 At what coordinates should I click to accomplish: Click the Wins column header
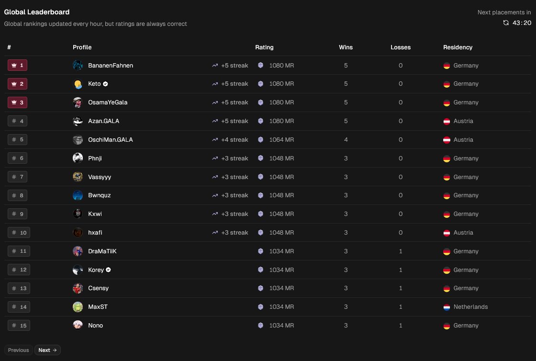346,47
